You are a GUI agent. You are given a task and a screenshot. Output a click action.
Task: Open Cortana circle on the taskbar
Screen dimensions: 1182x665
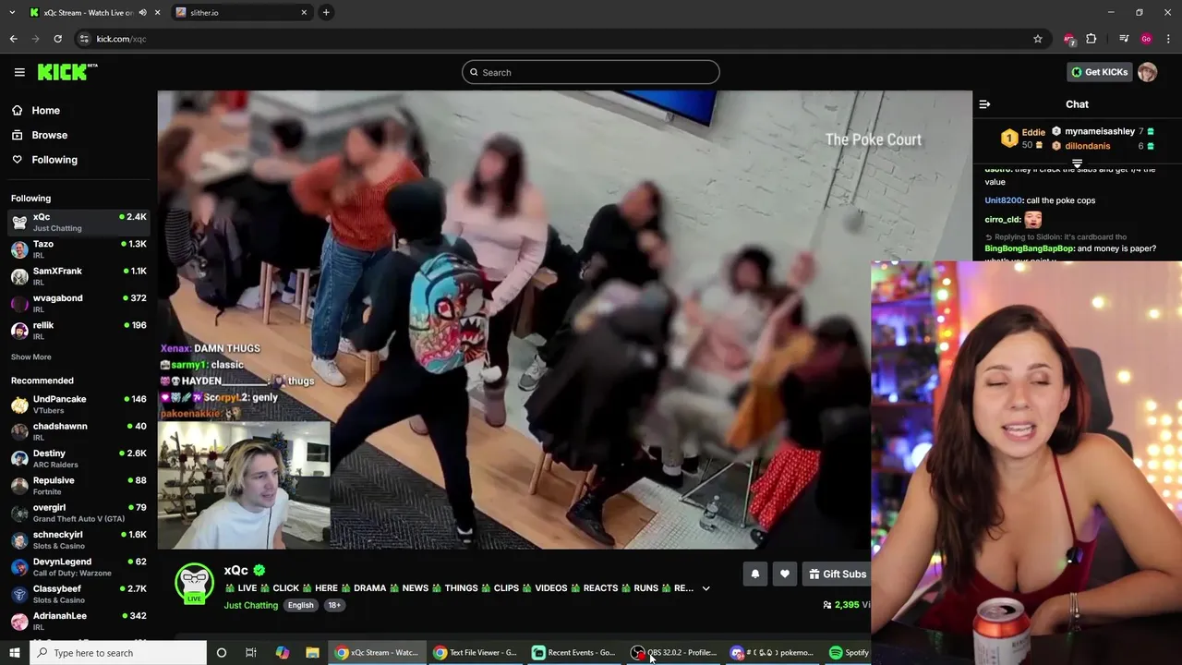(x=221, y=653)
